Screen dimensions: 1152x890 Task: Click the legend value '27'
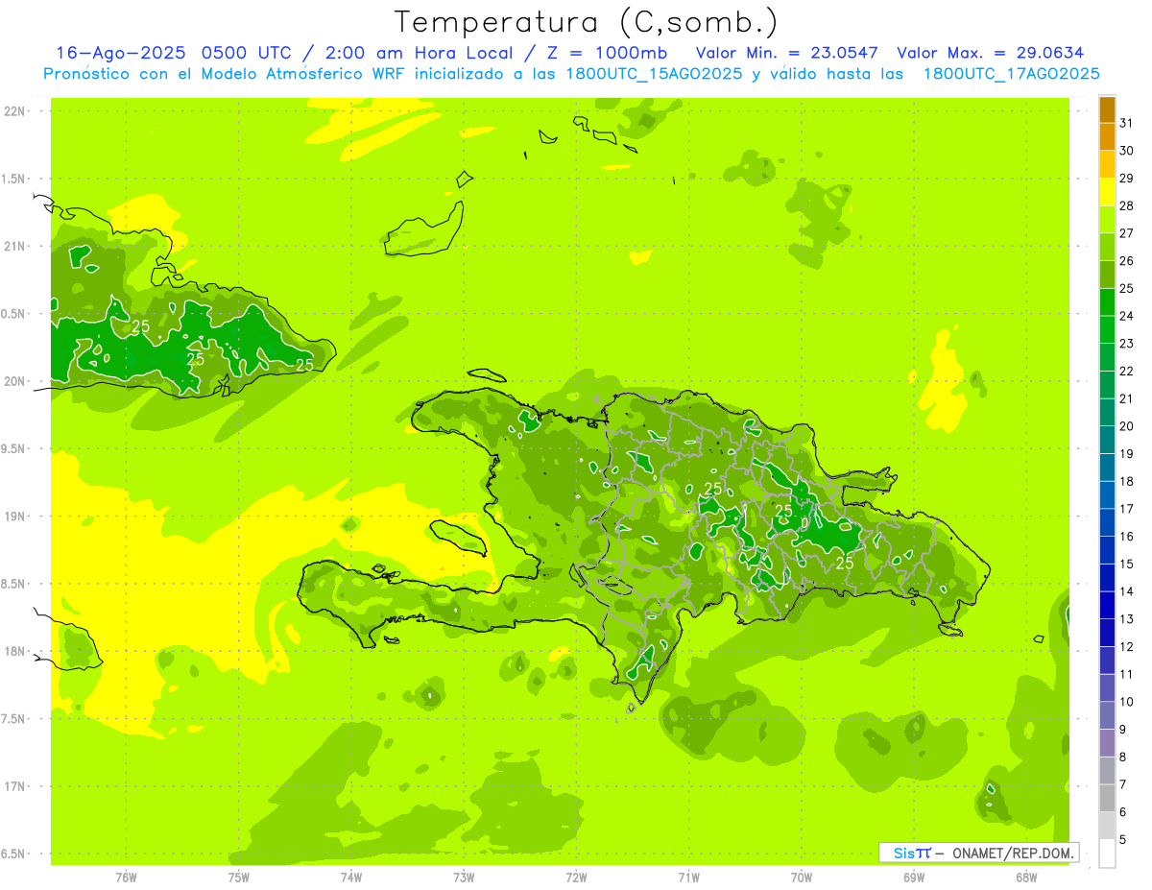click(1126, 233)
